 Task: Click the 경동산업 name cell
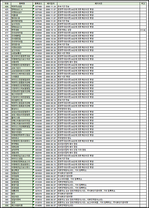(22, 153)
